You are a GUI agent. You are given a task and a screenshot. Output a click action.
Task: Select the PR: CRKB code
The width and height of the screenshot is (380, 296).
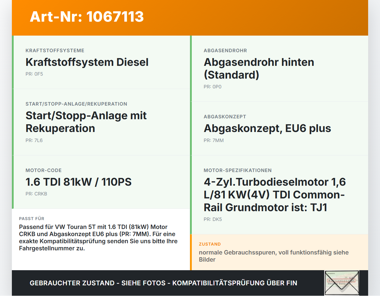click(36, 194)
